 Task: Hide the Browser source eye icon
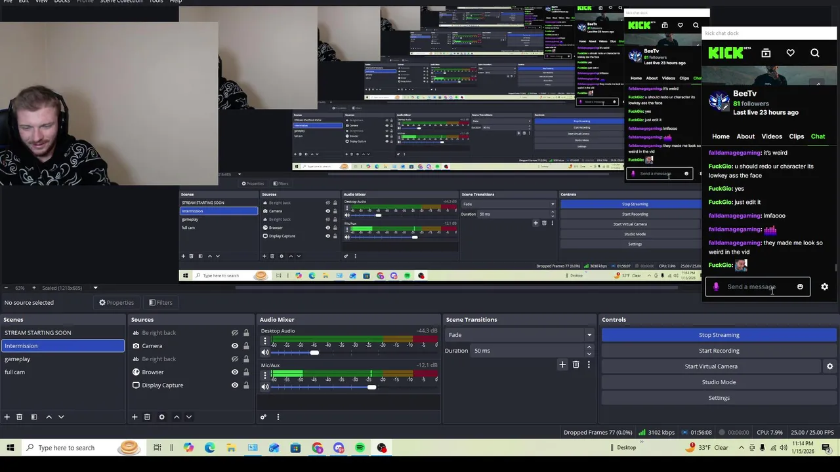coord(234,372)
